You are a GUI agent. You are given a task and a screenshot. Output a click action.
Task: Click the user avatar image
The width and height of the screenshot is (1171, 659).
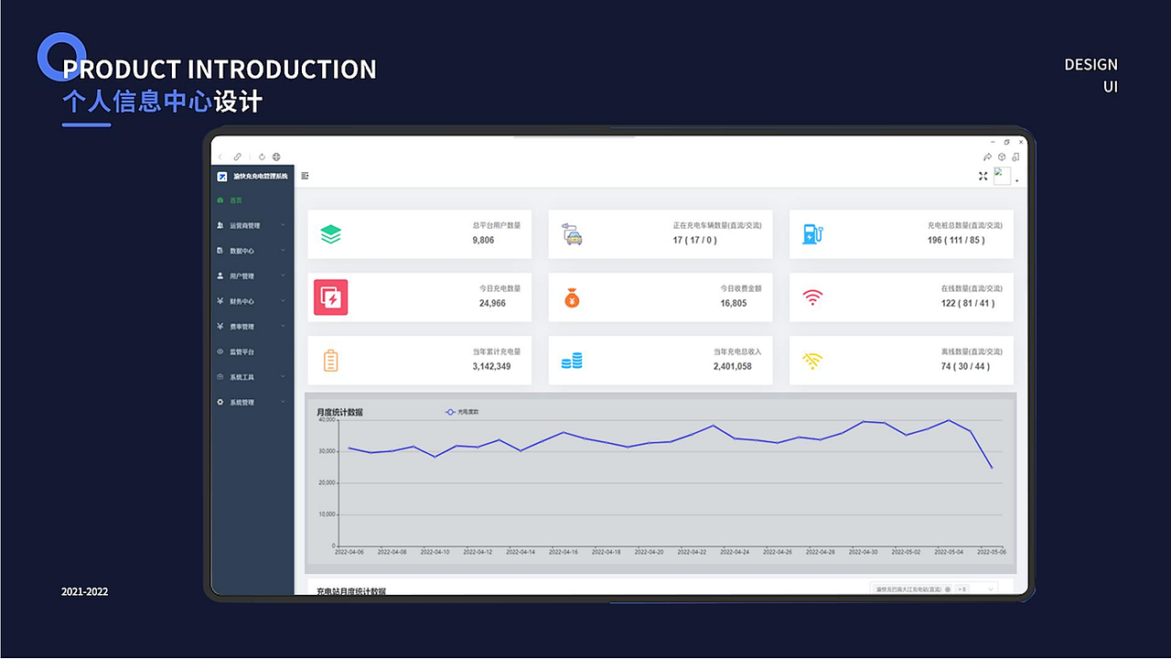point(1003,176)
